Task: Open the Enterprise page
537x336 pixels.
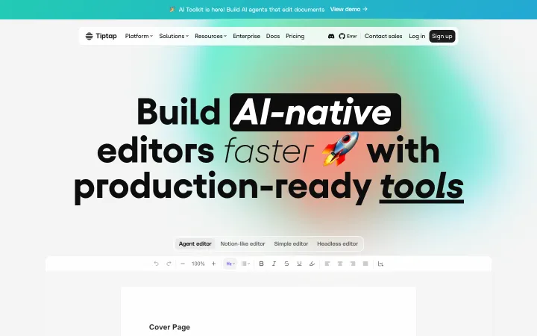Action: pos(247,36)
